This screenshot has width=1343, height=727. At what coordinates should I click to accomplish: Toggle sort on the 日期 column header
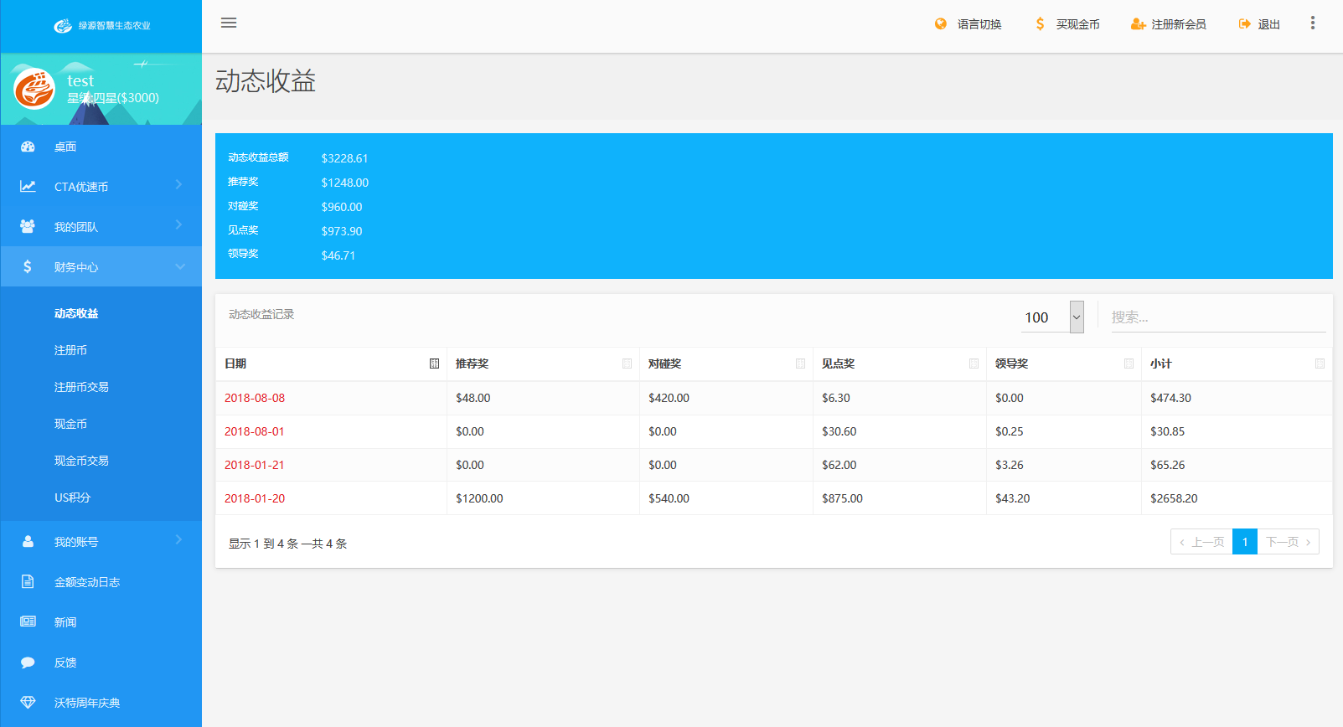[434, 363]
